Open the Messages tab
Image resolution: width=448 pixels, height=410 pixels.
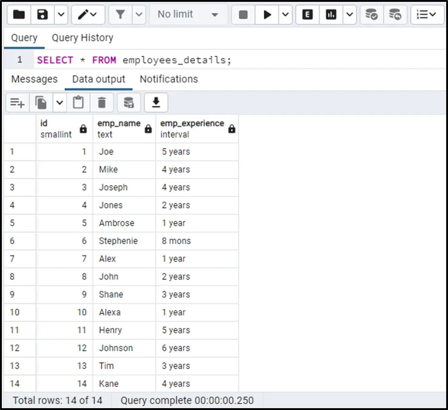pos(34,79)
